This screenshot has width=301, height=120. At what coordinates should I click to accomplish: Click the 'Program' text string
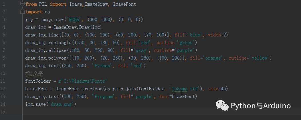coord(103,97)
